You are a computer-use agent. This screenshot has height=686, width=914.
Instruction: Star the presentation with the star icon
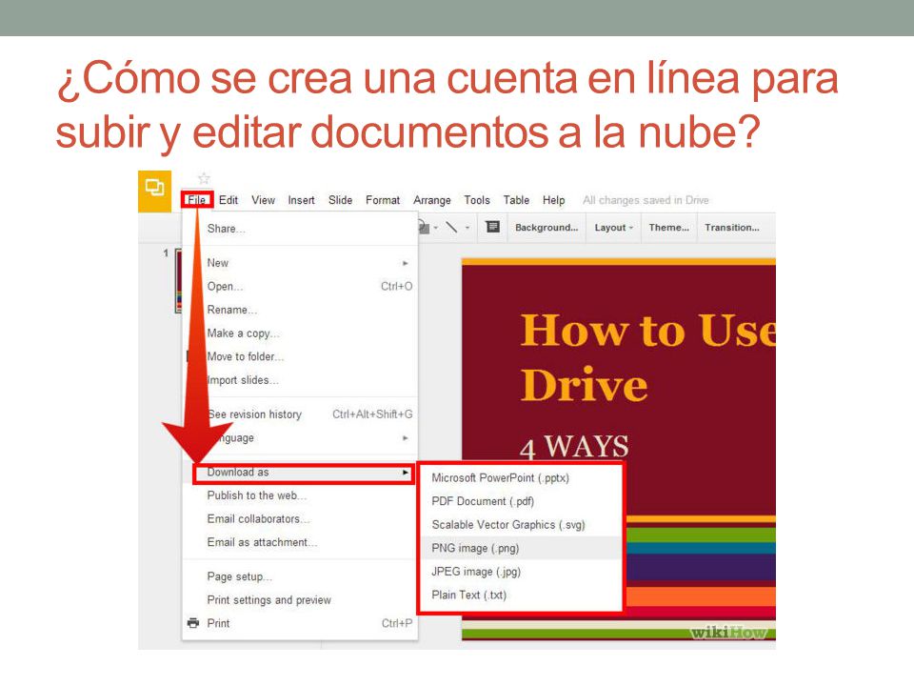[x=204, y=178]
